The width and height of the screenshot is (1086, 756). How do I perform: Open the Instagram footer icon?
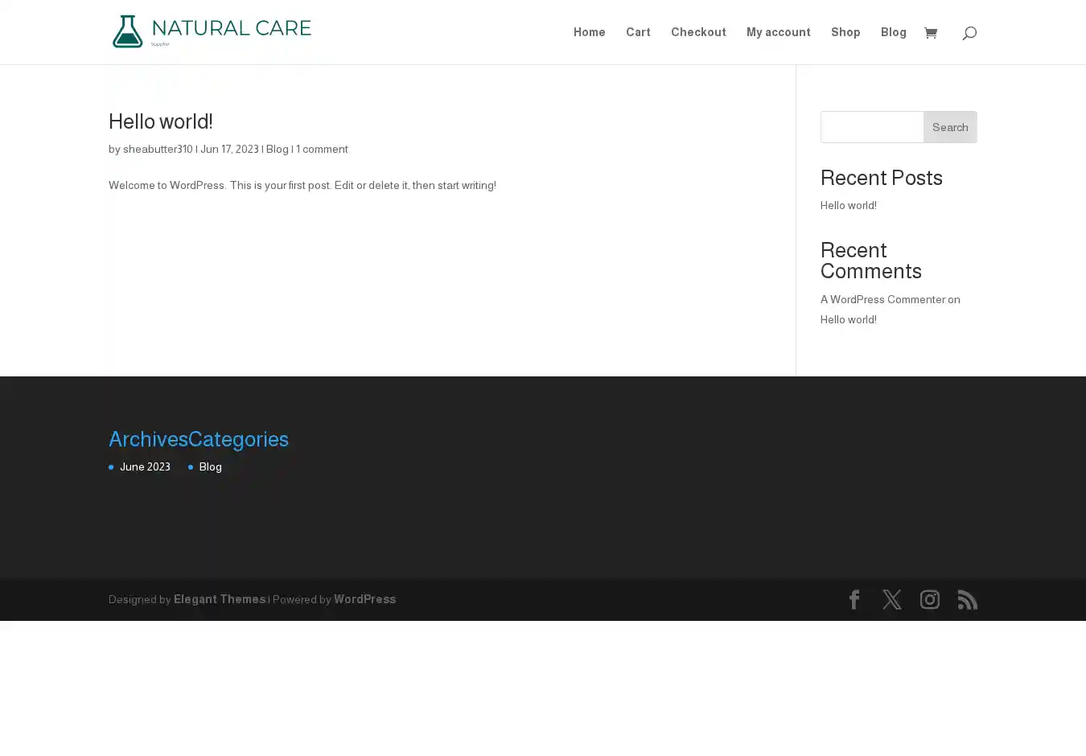929,599
